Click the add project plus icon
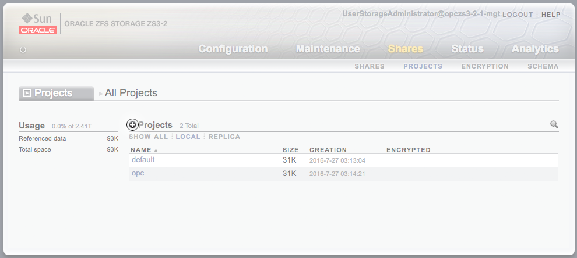 click(132, 125)
